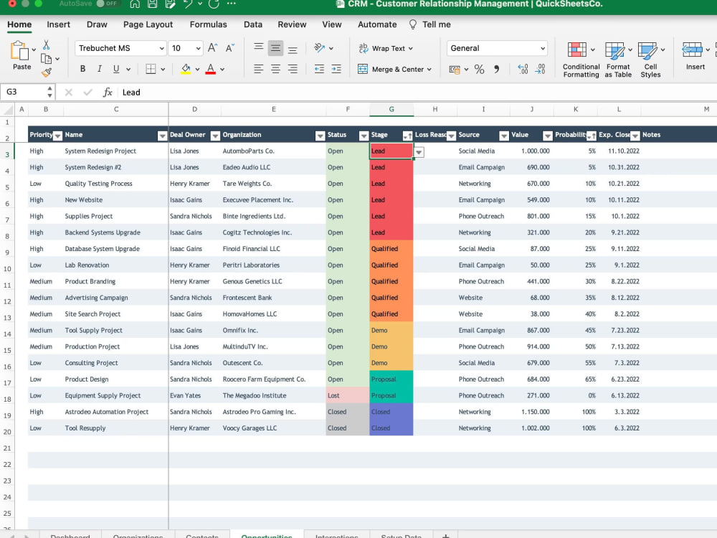Center text horizontally
This screenshot has width=717, height=538.
[275, 69]
